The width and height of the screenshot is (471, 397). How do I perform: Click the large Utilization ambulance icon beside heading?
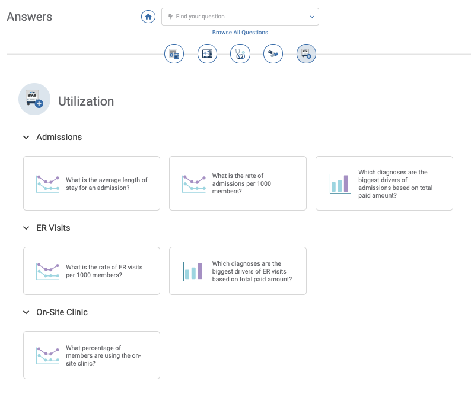point(34,99)
